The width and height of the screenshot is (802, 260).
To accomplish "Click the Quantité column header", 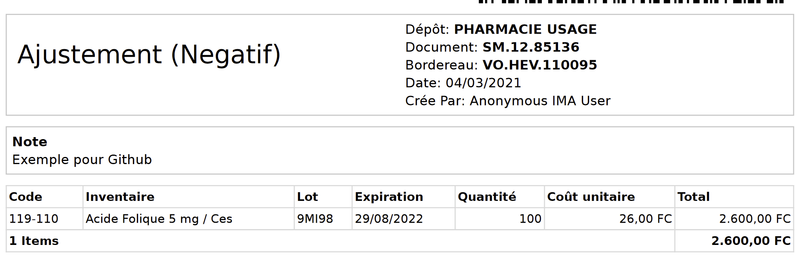I will click(487, 197).
